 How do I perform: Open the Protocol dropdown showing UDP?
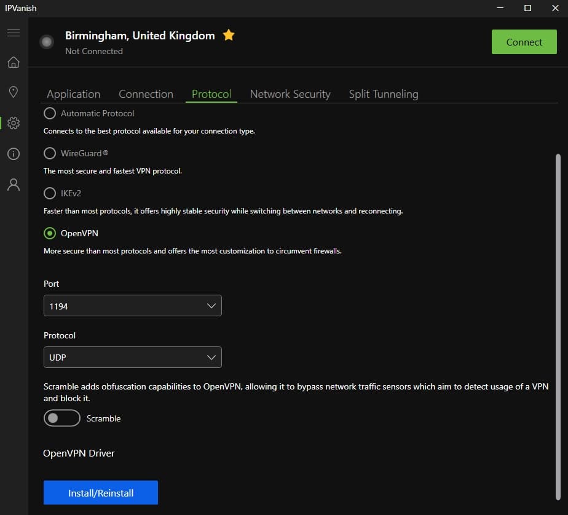(x=133, y=357)
